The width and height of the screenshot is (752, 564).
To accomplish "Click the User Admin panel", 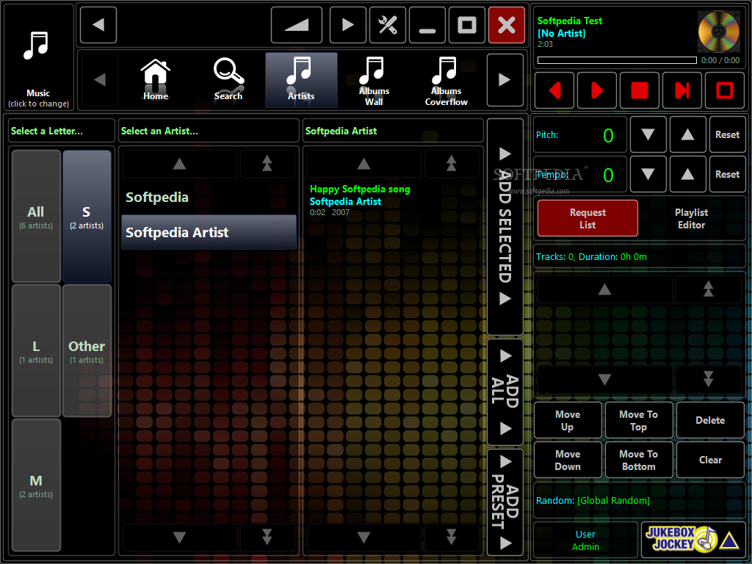I will 585,540.
